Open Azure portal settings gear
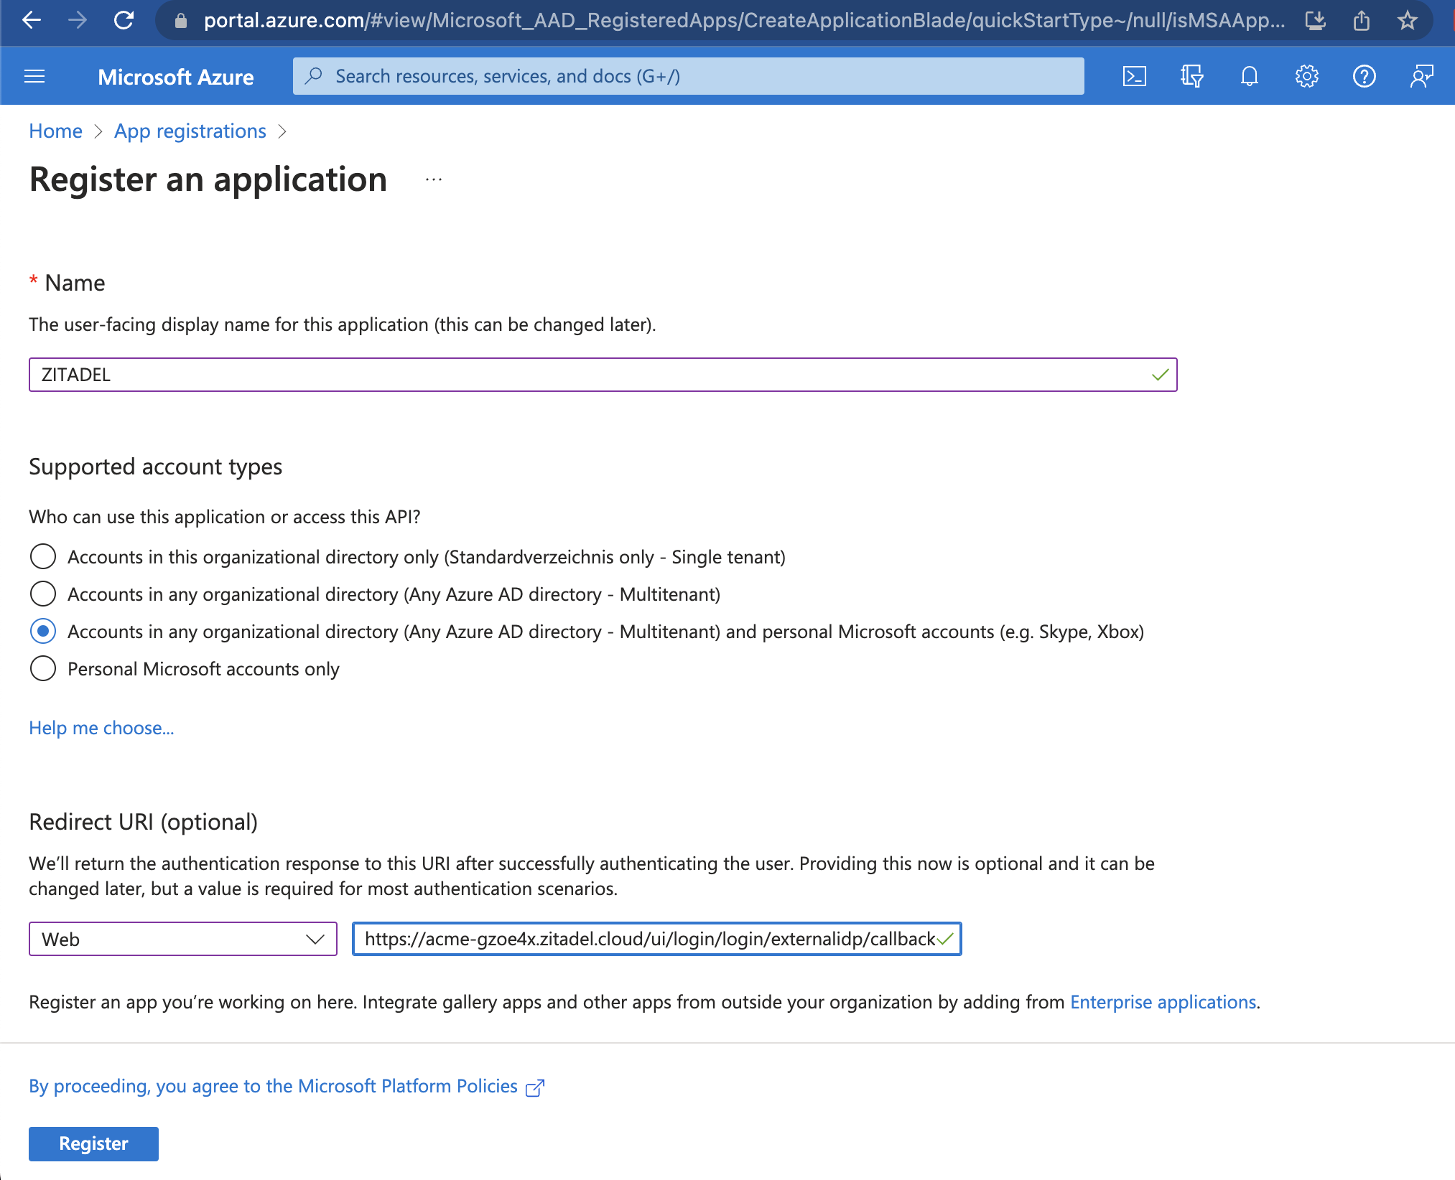 (x=1307, y=76)
